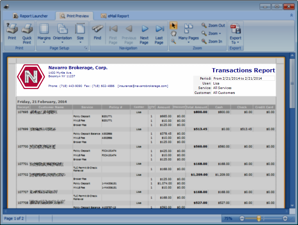Open the Margins dropdown
Image resolution: width=298 pixels, height=225 pixels.
44,33
